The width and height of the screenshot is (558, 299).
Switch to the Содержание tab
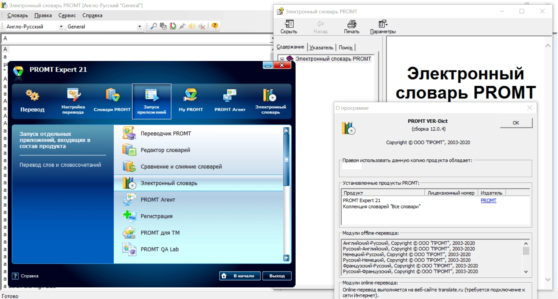pyautogui.click(x=290, y=47)
